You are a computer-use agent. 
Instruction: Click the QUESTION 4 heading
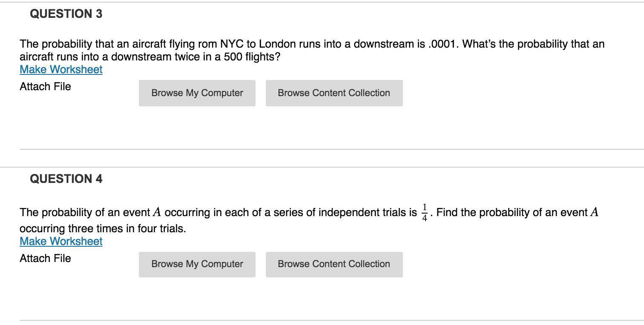(66, 179)
